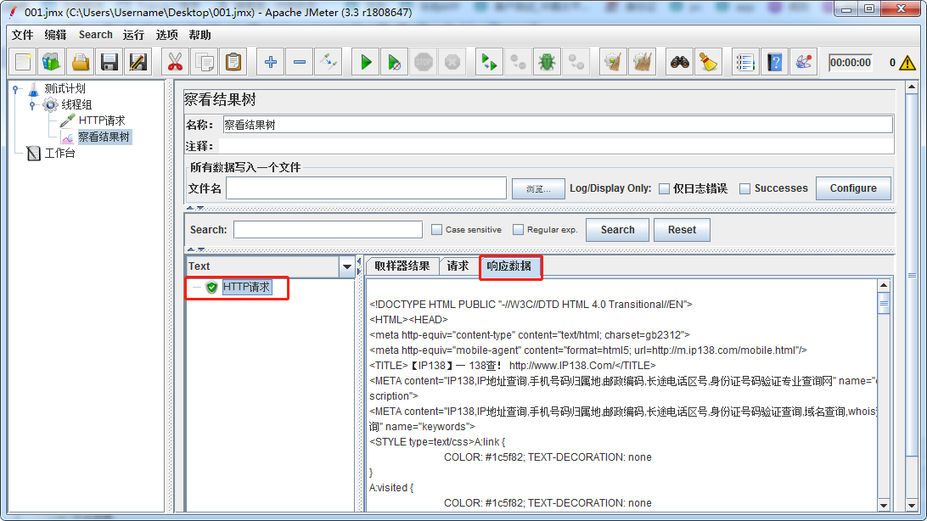Viewport: 927px width, 521px height.
Task: Collapse the 测试计划 tree node
Action: coord(17,89)
